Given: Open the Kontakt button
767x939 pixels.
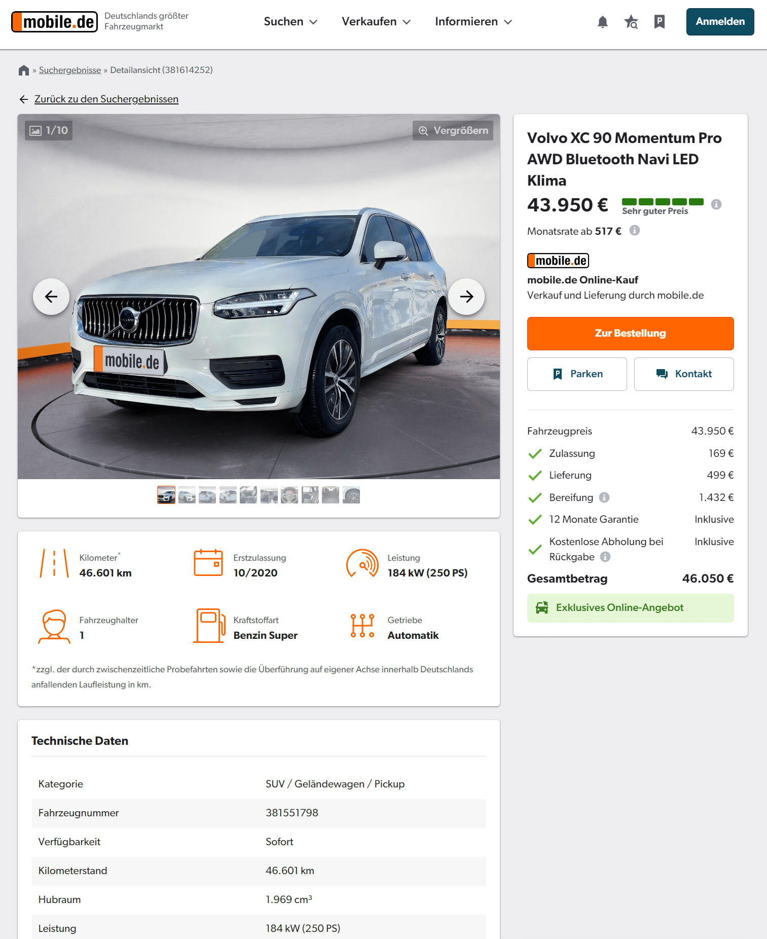Looking at the screenshot, I should (684, 374).
